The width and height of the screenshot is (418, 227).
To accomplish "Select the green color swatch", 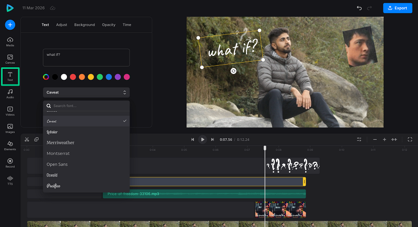I will (x=100, y=77).
